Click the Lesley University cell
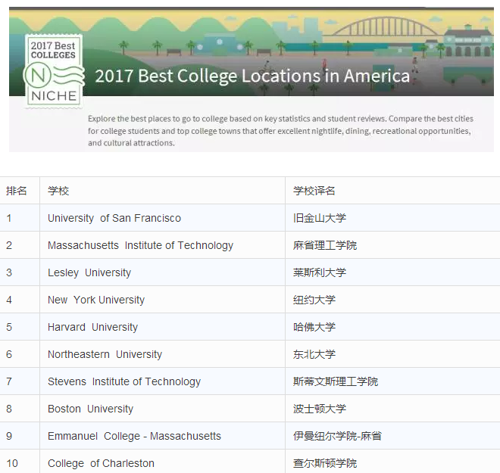This screenshot has width=500, height=473. 89,272
